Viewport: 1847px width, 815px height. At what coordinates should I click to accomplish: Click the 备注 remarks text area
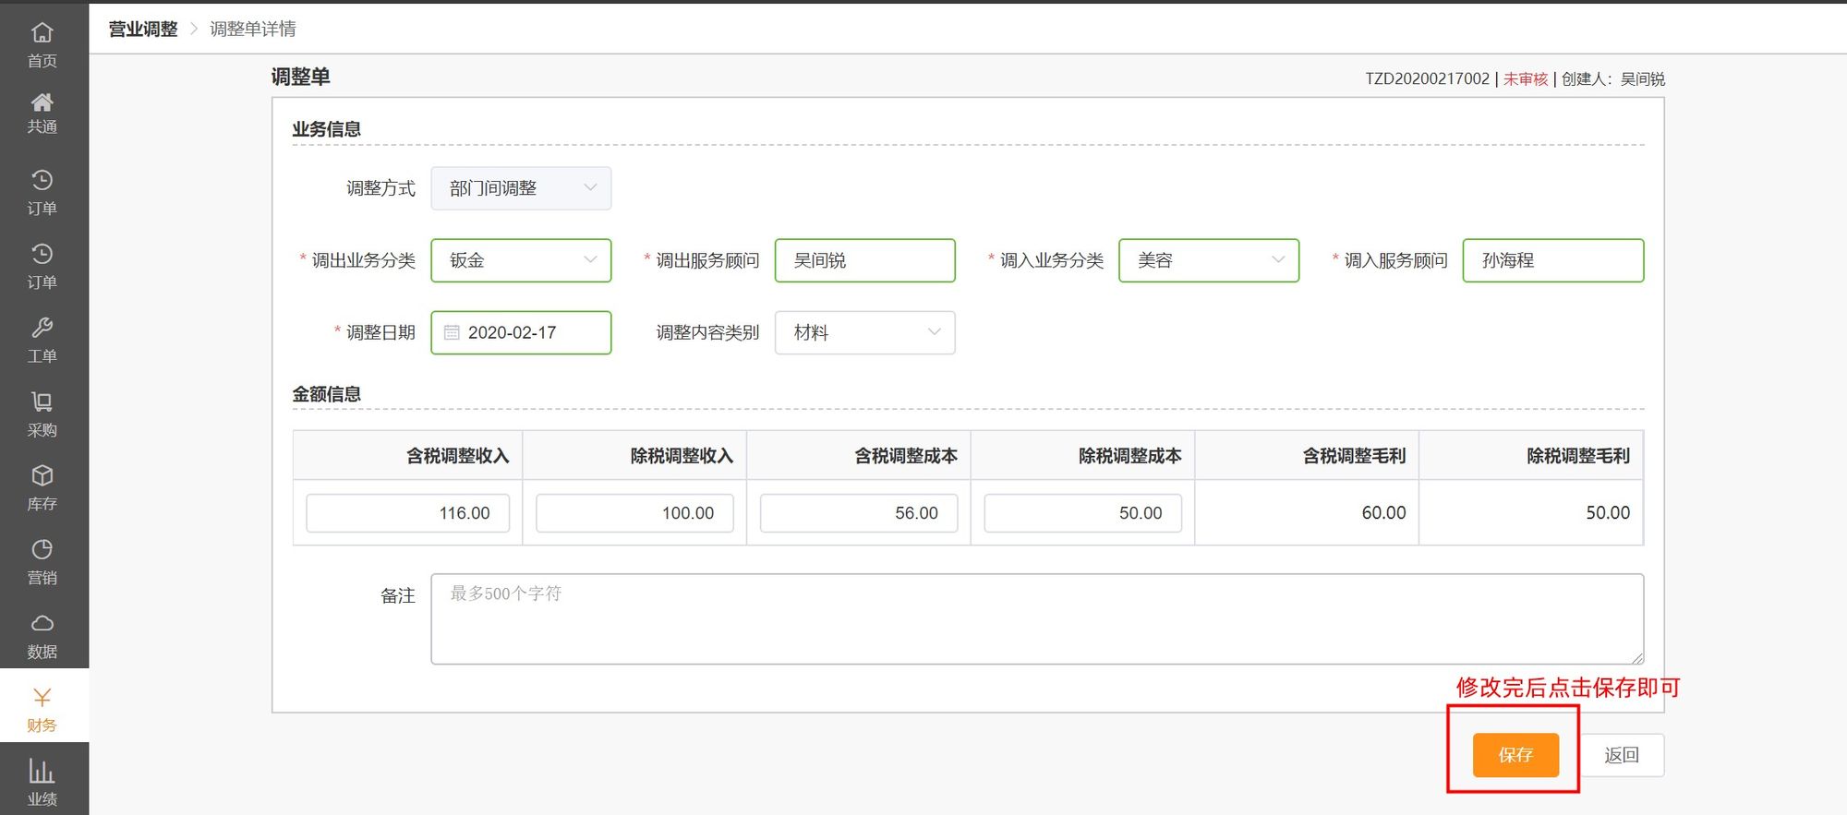tap(1037, 619)
